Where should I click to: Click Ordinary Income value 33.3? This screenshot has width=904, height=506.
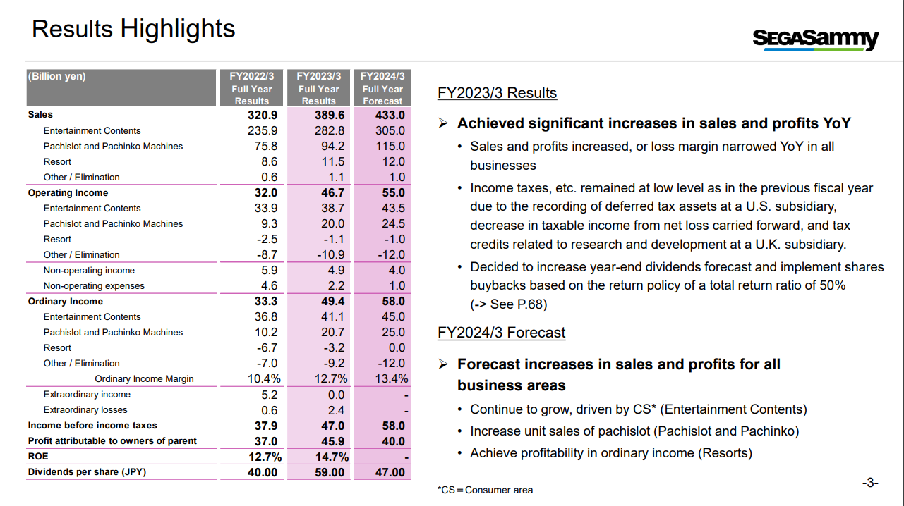click(x=266, y=301)
